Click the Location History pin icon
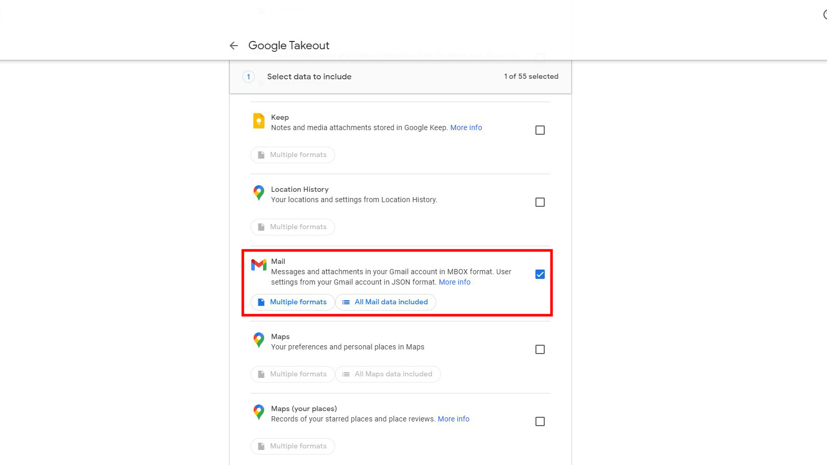 point(258,192)
